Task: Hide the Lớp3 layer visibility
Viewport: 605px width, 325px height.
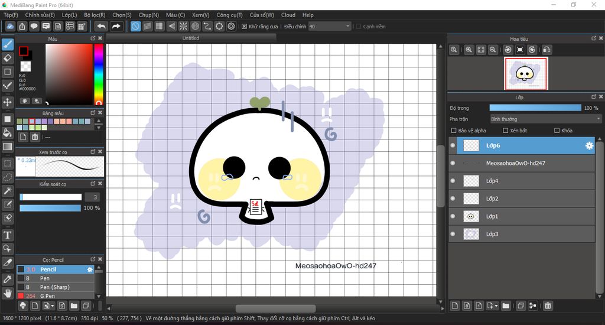Action: coord(453,234)
